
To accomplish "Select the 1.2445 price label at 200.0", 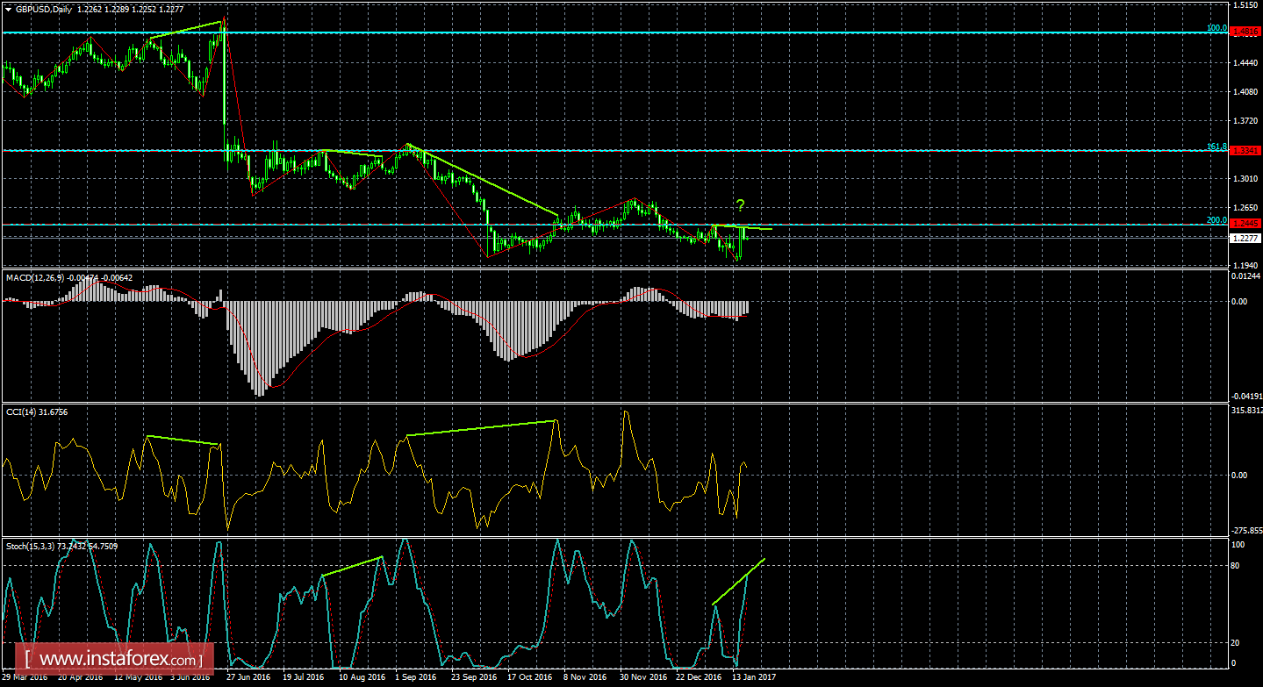I will coord(1244,224).
